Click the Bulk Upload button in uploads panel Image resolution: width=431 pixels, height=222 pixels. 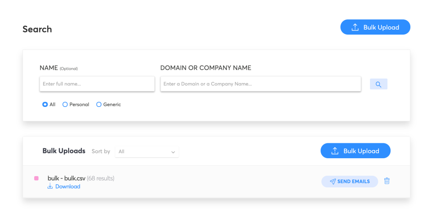[356, 151]
